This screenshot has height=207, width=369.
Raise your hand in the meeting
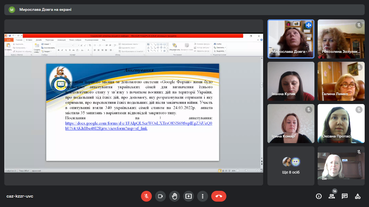point(175,196)
